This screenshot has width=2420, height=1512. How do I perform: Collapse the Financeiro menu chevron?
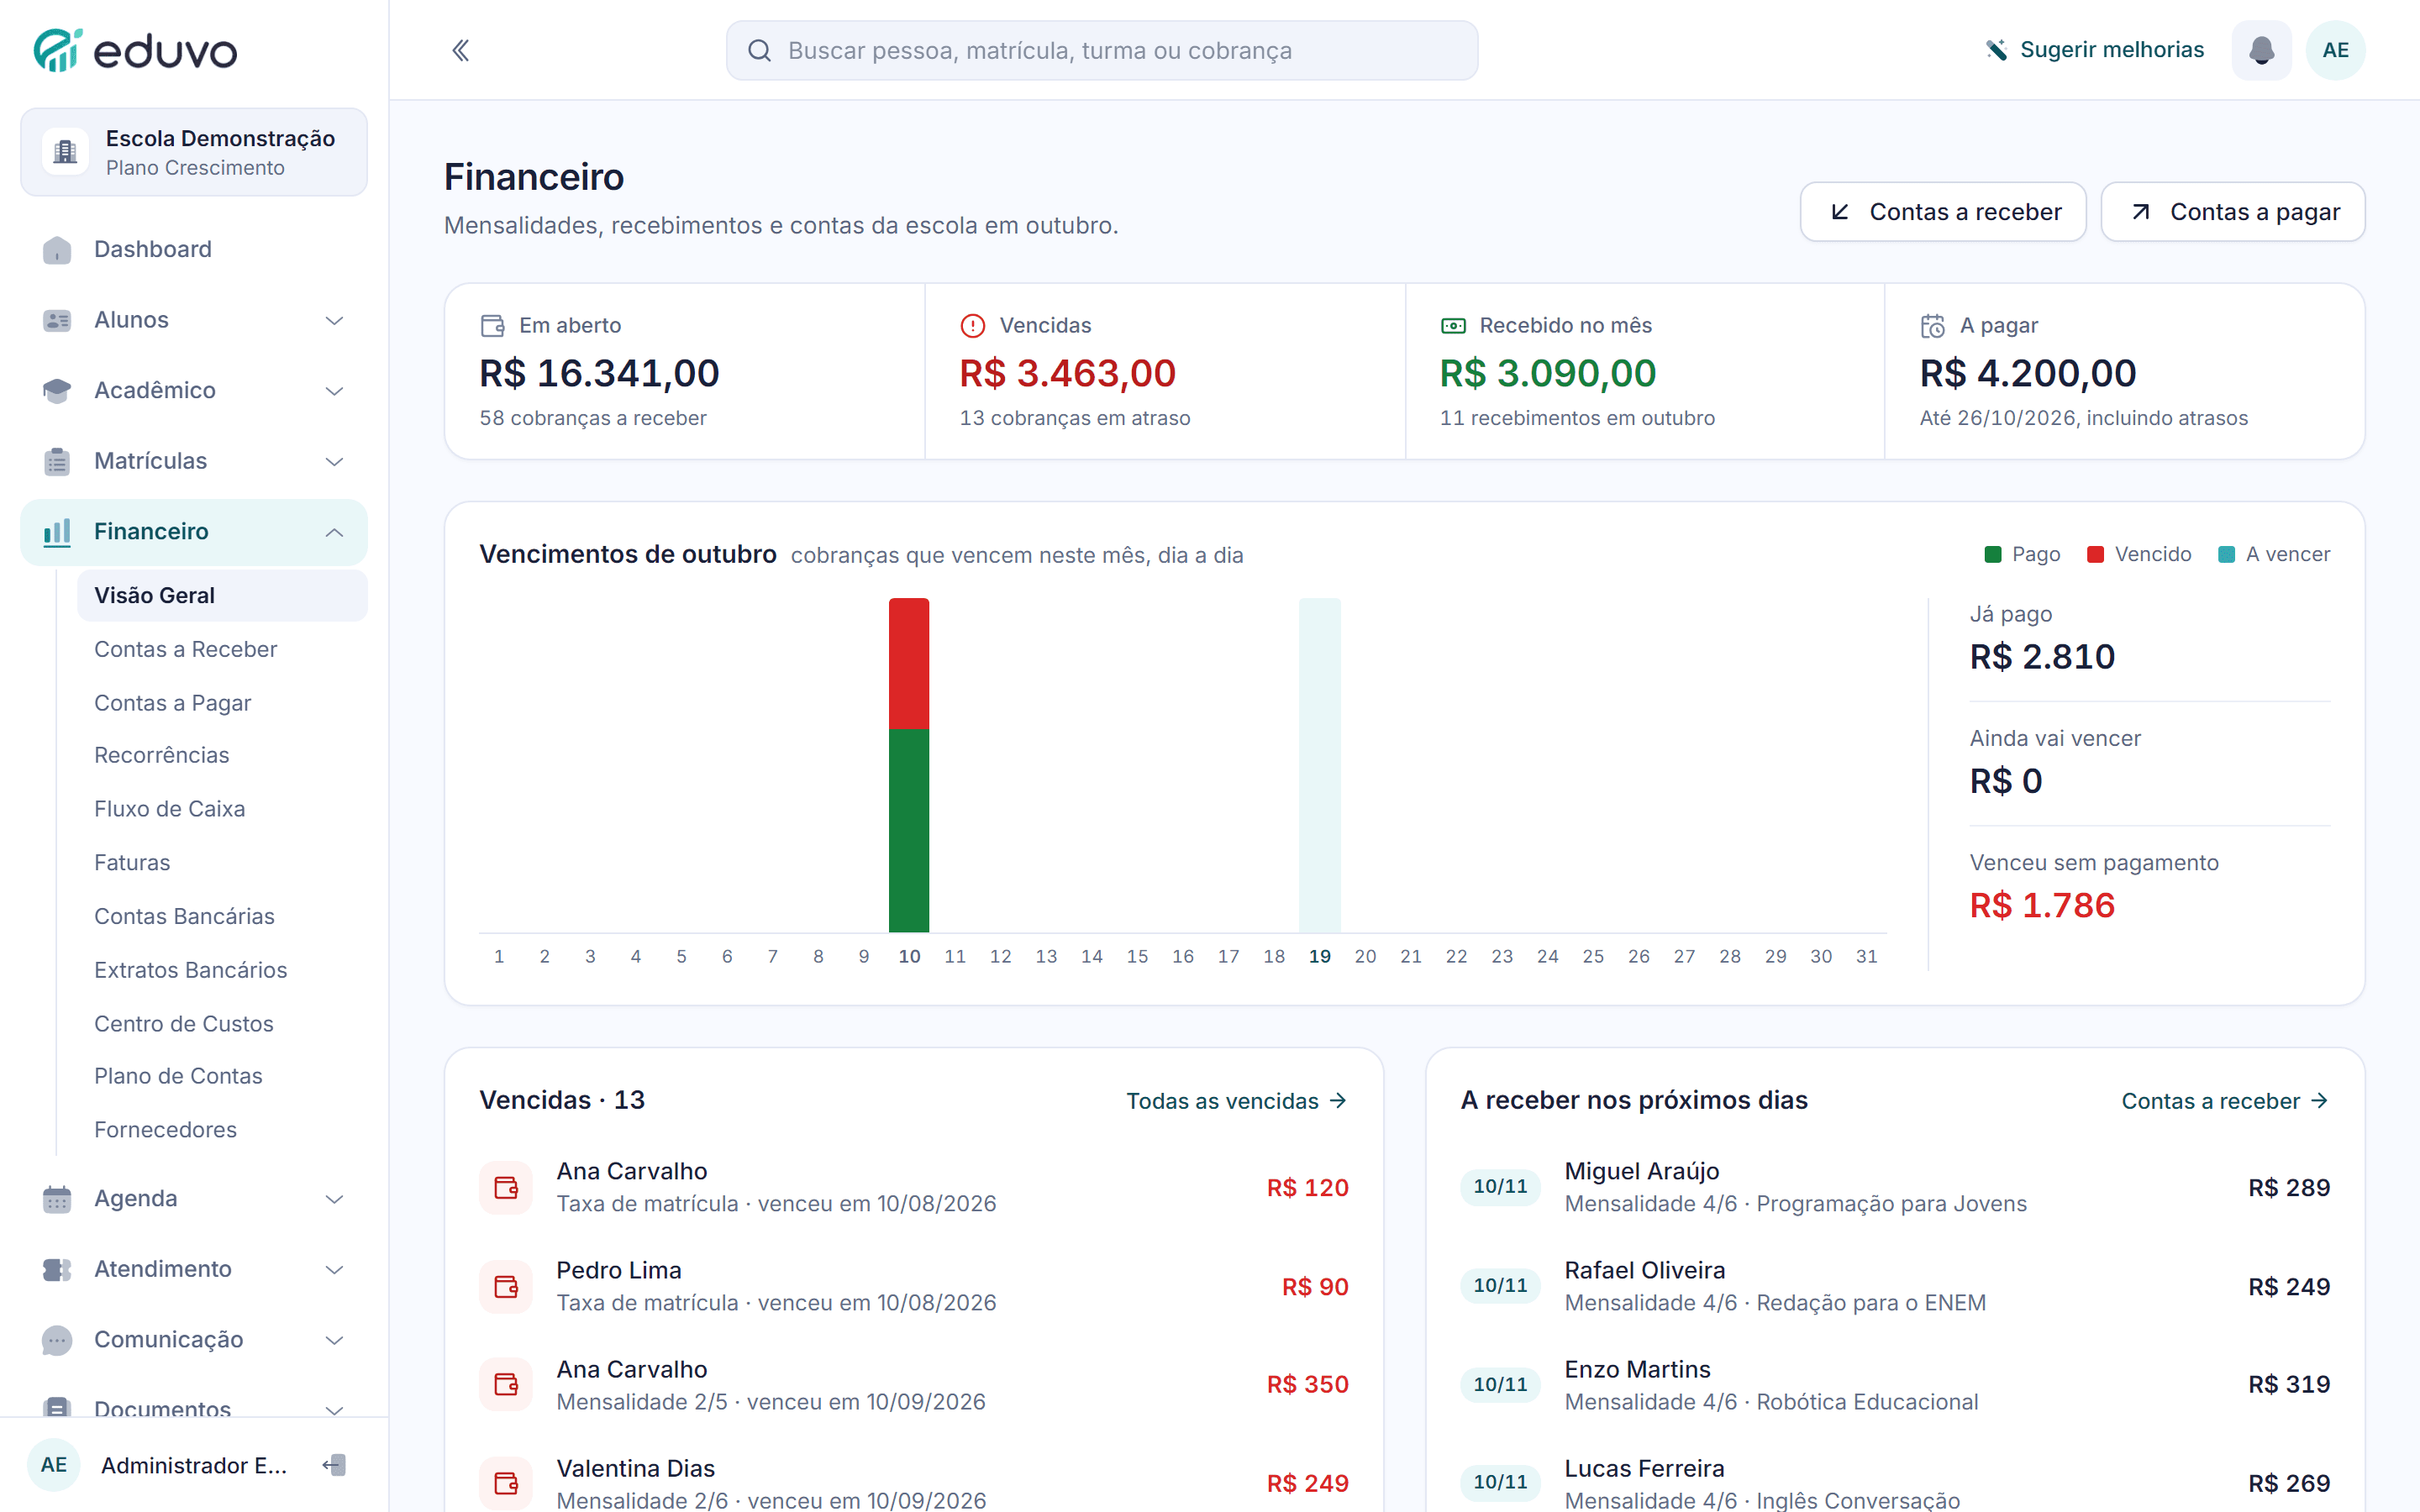(334, 532)
